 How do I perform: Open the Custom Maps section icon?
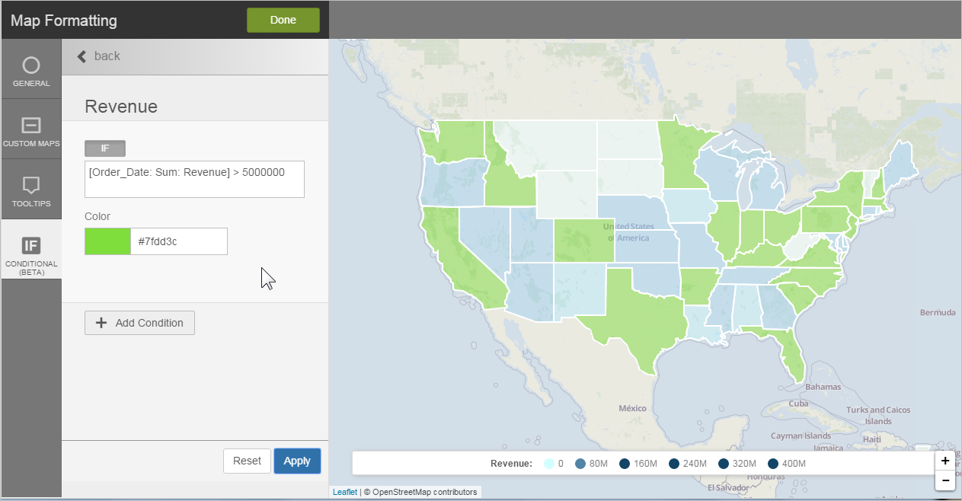(x=30, y=126)
